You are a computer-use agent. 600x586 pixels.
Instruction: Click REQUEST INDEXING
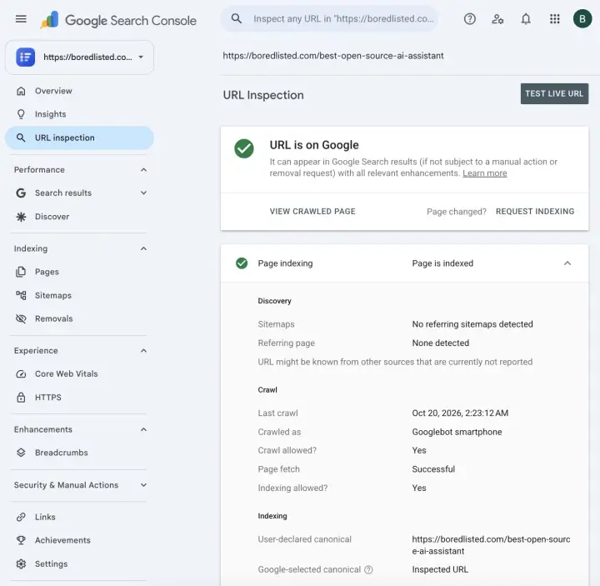[x=534, y=211]
